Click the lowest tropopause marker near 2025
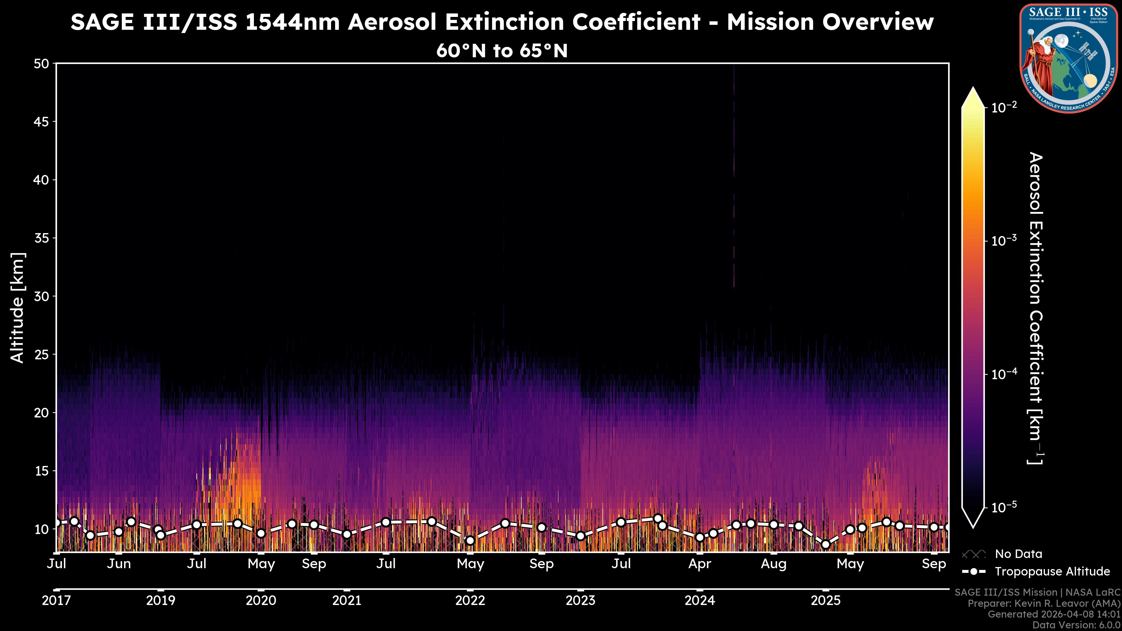Screen dimensions: 1122x631 click(x=825, y=544)
